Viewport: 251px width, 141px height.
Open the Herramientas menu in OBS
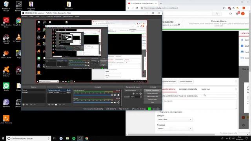click(x=68, y=16)
